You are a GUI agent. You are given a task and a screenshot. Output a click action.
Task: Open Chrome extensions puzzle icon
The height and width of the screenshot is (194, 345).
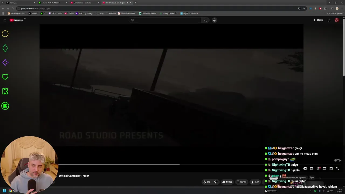click(325, 8)
